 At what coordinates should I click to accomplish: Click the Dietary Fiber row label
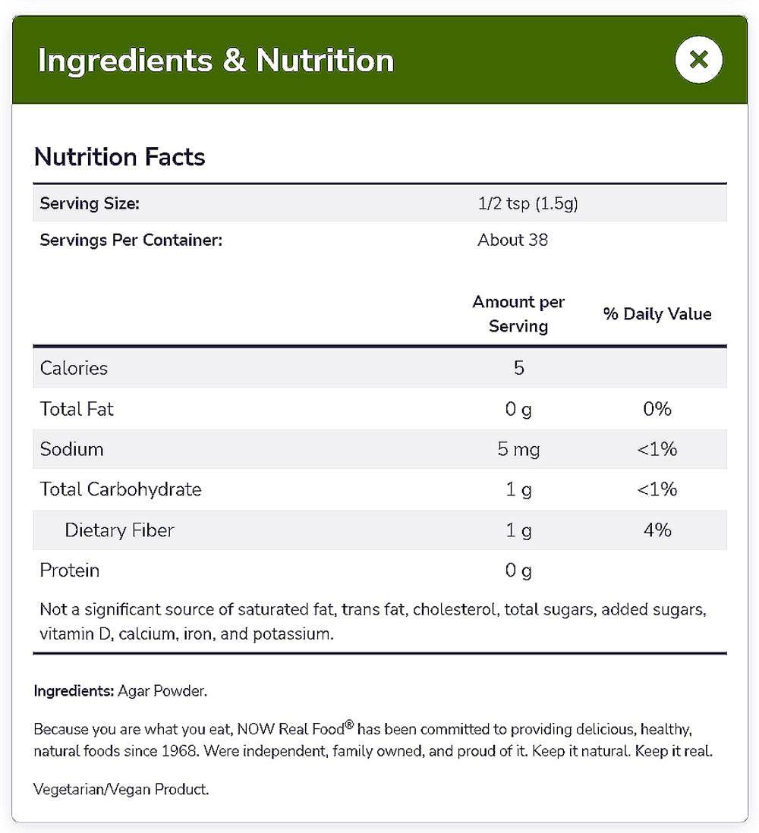[119, 530]
